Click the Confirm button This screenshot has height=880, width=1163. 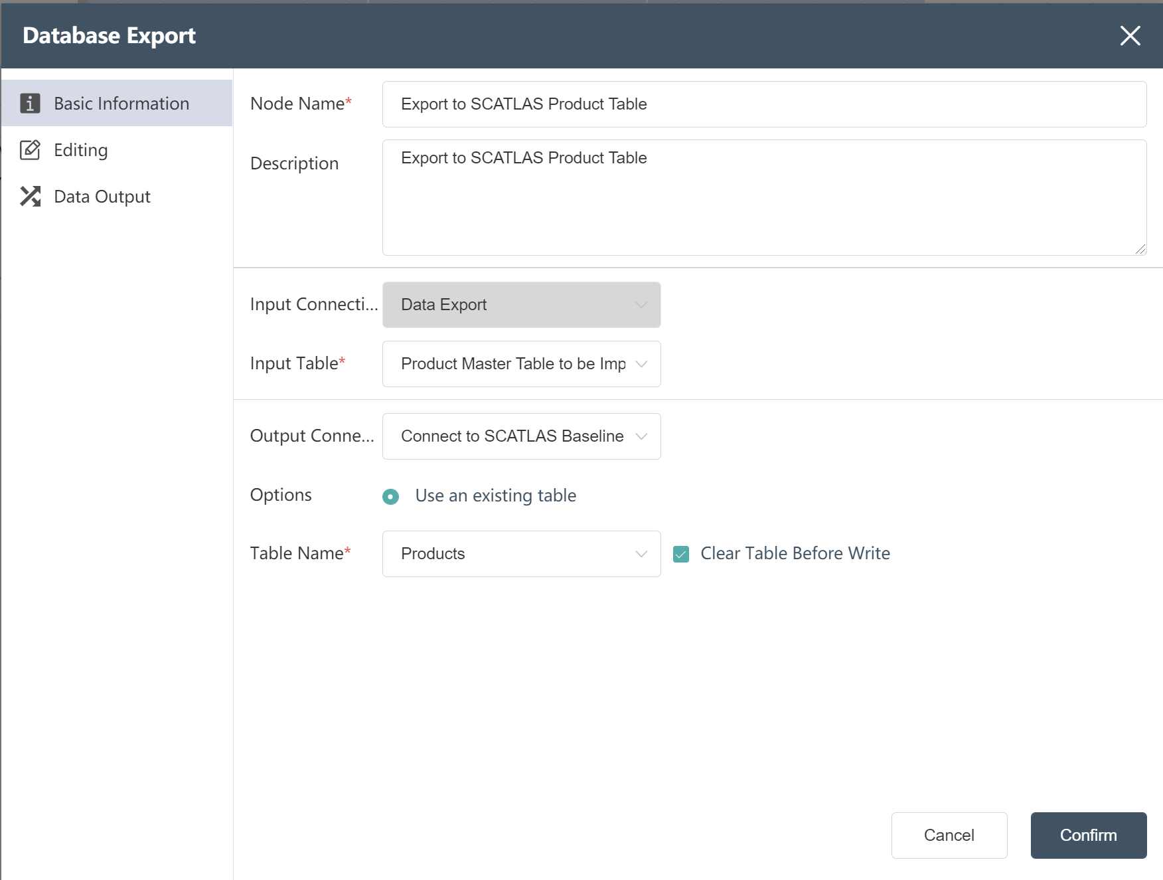(x=1089, y=836)
